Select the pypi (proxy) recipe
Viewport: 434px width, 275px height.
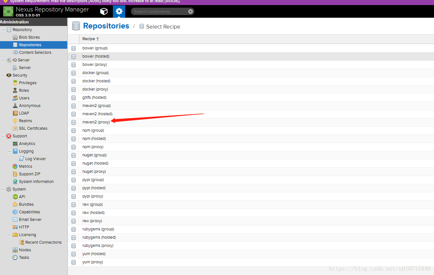pyautogui.click(x=251, y=196)
